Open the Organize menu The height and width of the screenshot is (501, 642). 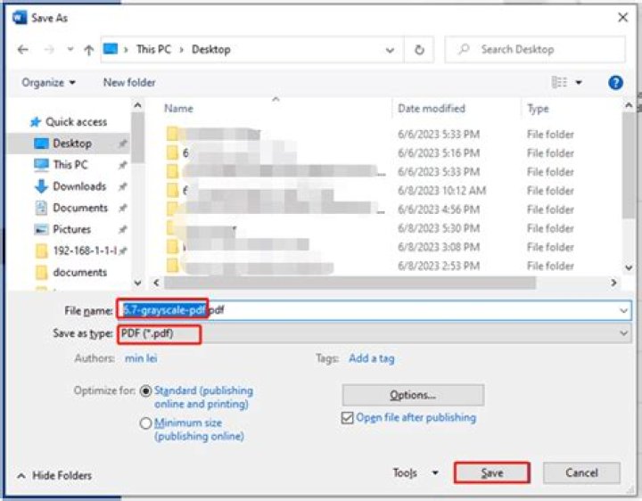48,83
